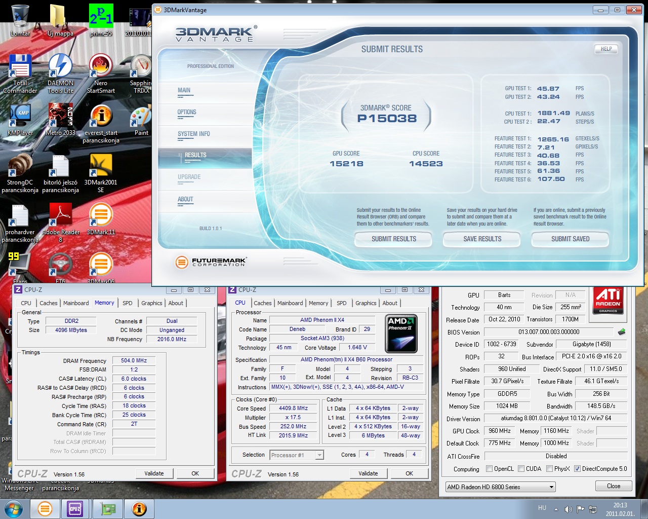Open Total Commander desktop shortcut
Image resolution: width=648 pixels, height=519 pixels.
pos(20,75)
